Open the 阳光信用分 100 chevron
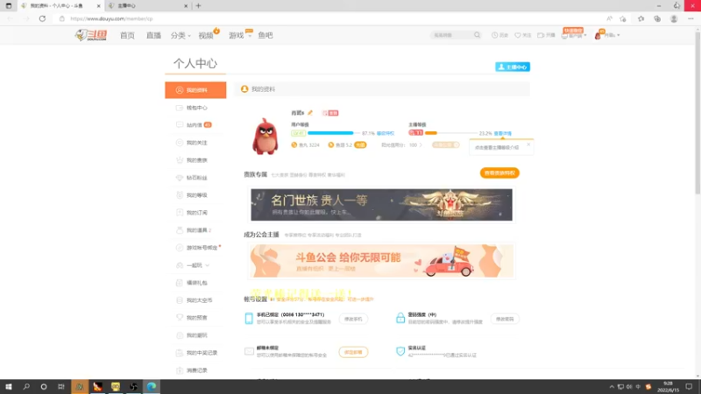Image resolution: width=701 pixels, height=394 pixels. 421,145
